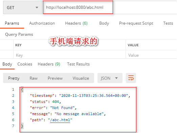Open the GET method dropdown
Screen dimensions: 177x133
point(23,7)
